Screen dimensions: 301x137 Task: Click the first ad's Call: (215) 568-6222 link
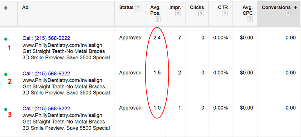pos(46,38)
